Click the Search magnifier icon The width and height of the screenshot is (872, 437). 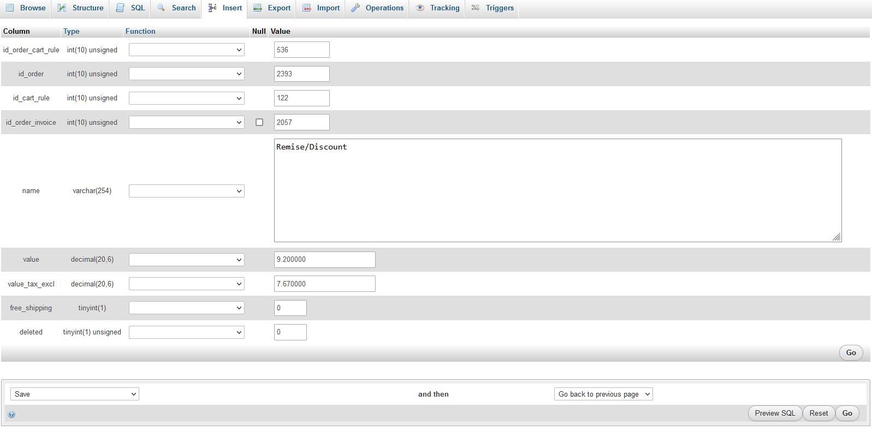[x=161, y=8]
